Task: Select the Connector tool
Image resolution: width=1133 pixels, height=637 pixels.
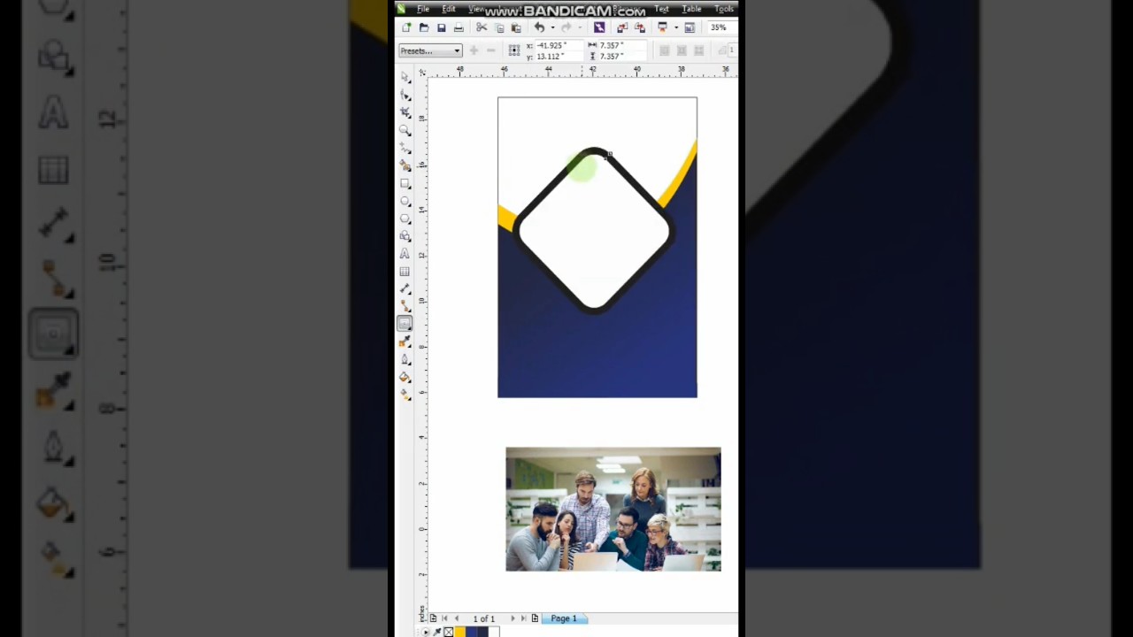Action: 405,307
